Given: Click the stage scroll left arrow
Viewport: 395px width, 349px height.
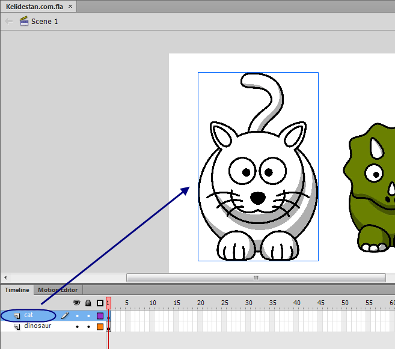Looking at the screenshot, I should (5, 278).
